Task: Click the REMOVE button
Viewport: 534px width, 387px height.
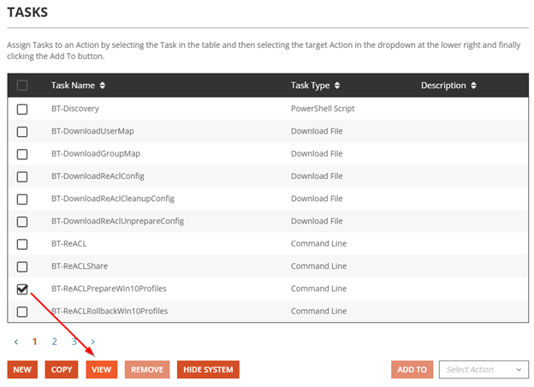Action: point(147,369)
